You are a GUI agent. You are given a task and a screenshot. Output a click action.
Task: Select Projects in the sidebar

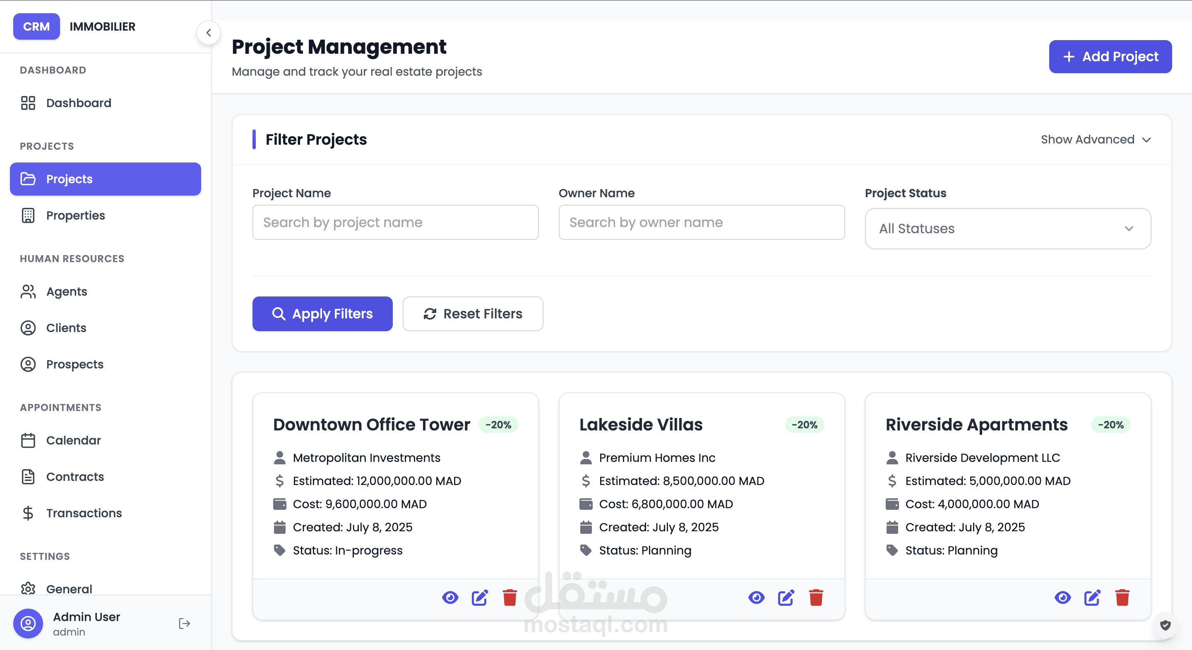pos(106,179)
